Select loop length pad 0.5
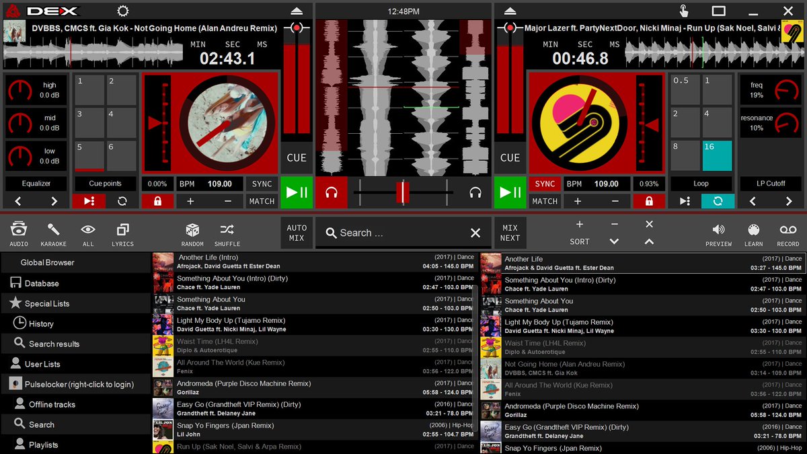The image size is (807, 454). tap(685, 90)
